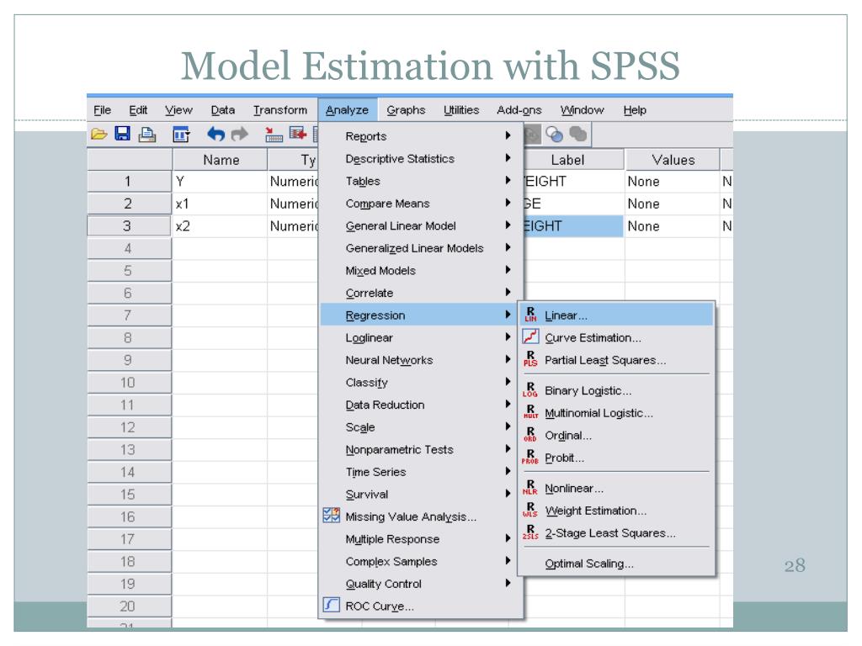Expand the Compare Means submenu arrow
Image resolution: width=862 pixels, height=646 pixels.
[508, 203]
